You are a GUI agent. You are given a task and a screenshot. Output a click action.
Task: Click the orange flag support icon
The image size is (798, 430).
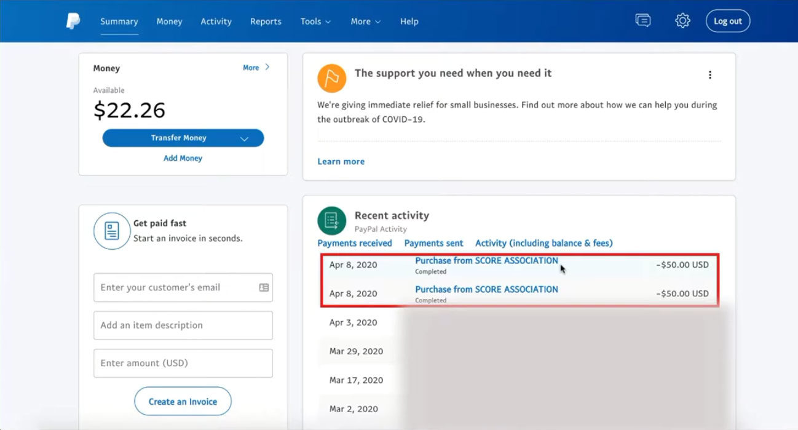coord(332,78)
